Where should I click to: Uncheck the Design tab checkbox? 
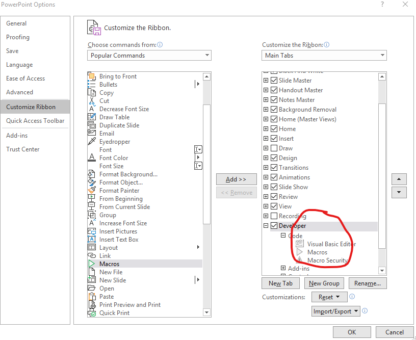(274, 158)
